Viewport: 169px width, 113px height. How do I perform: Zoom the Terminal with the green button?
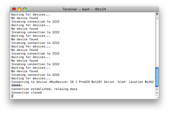pos(25,9)
